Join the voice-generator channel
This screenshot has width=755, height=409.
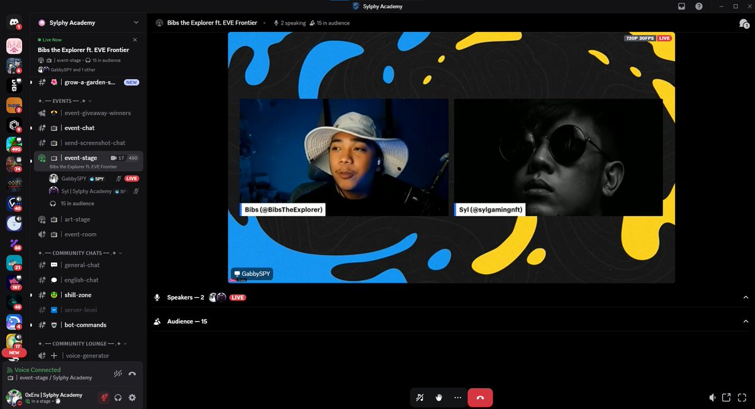tap(89, 356)
